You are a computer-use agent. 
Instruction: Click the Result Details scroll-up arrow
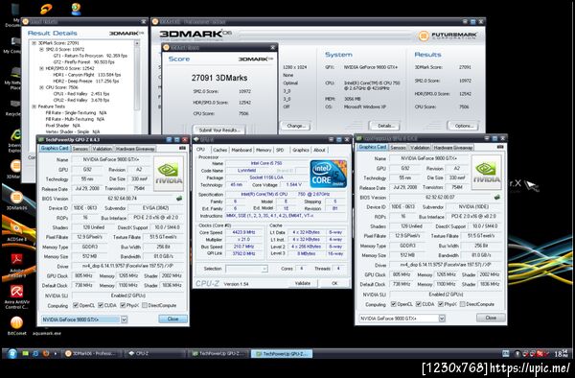137,43
